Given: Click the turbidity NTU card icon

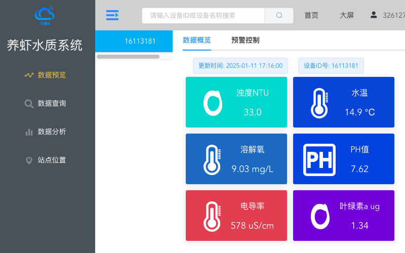Looking at the screenshot, I should coord(213,103).
